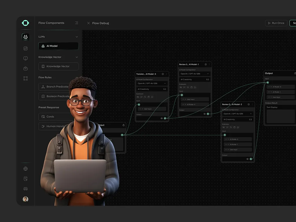Open the three-dot menu on AI Model-1 node
The height and width of the screenshot is (222, 296).
209,64
